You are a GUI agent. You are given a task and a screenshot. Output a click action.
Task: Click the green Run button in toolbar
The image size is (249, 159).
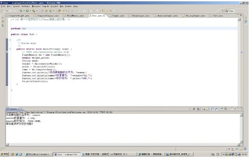click(28, 11)
